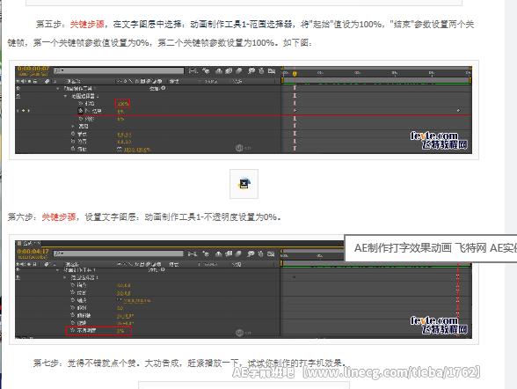Toggle hide shy layers icon in step five panel
Viewport: 517px width, 389px height.
[x=219, y=70]
